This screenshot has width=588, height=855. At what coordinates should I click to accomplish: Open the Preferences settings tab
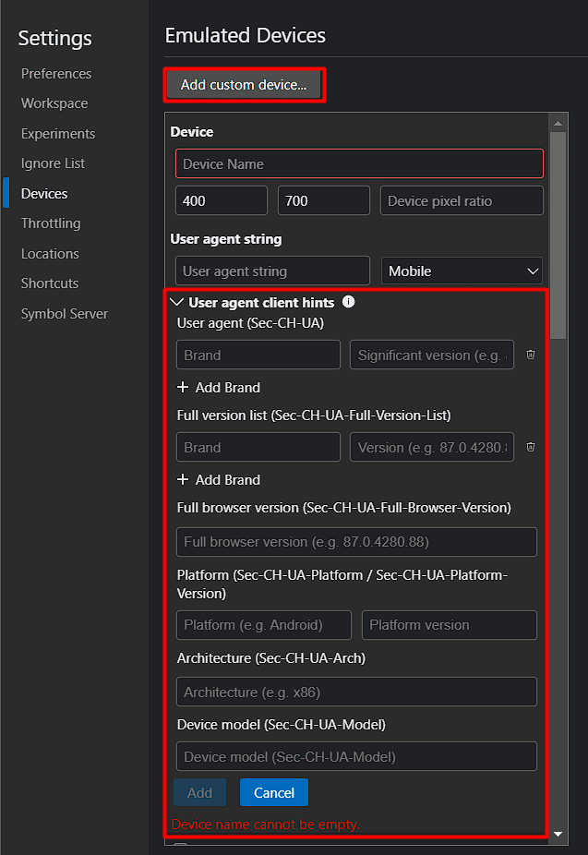click(56, 74)
